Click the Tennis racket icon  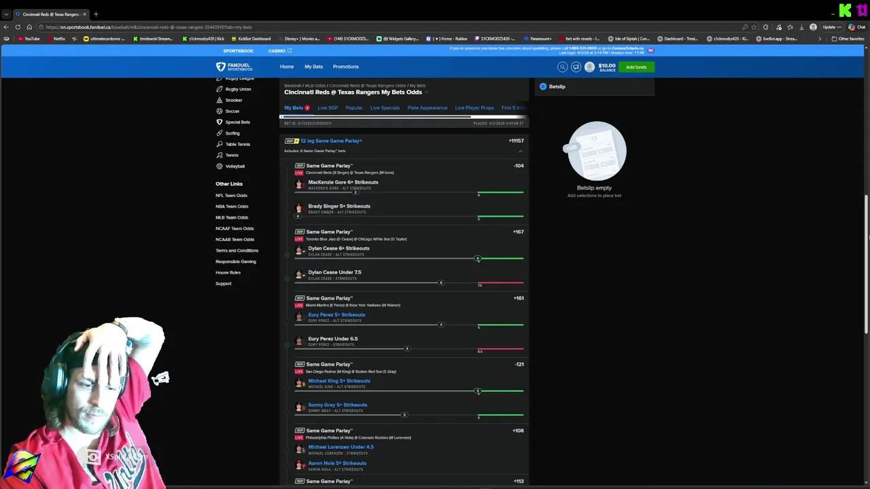point(220,155)
